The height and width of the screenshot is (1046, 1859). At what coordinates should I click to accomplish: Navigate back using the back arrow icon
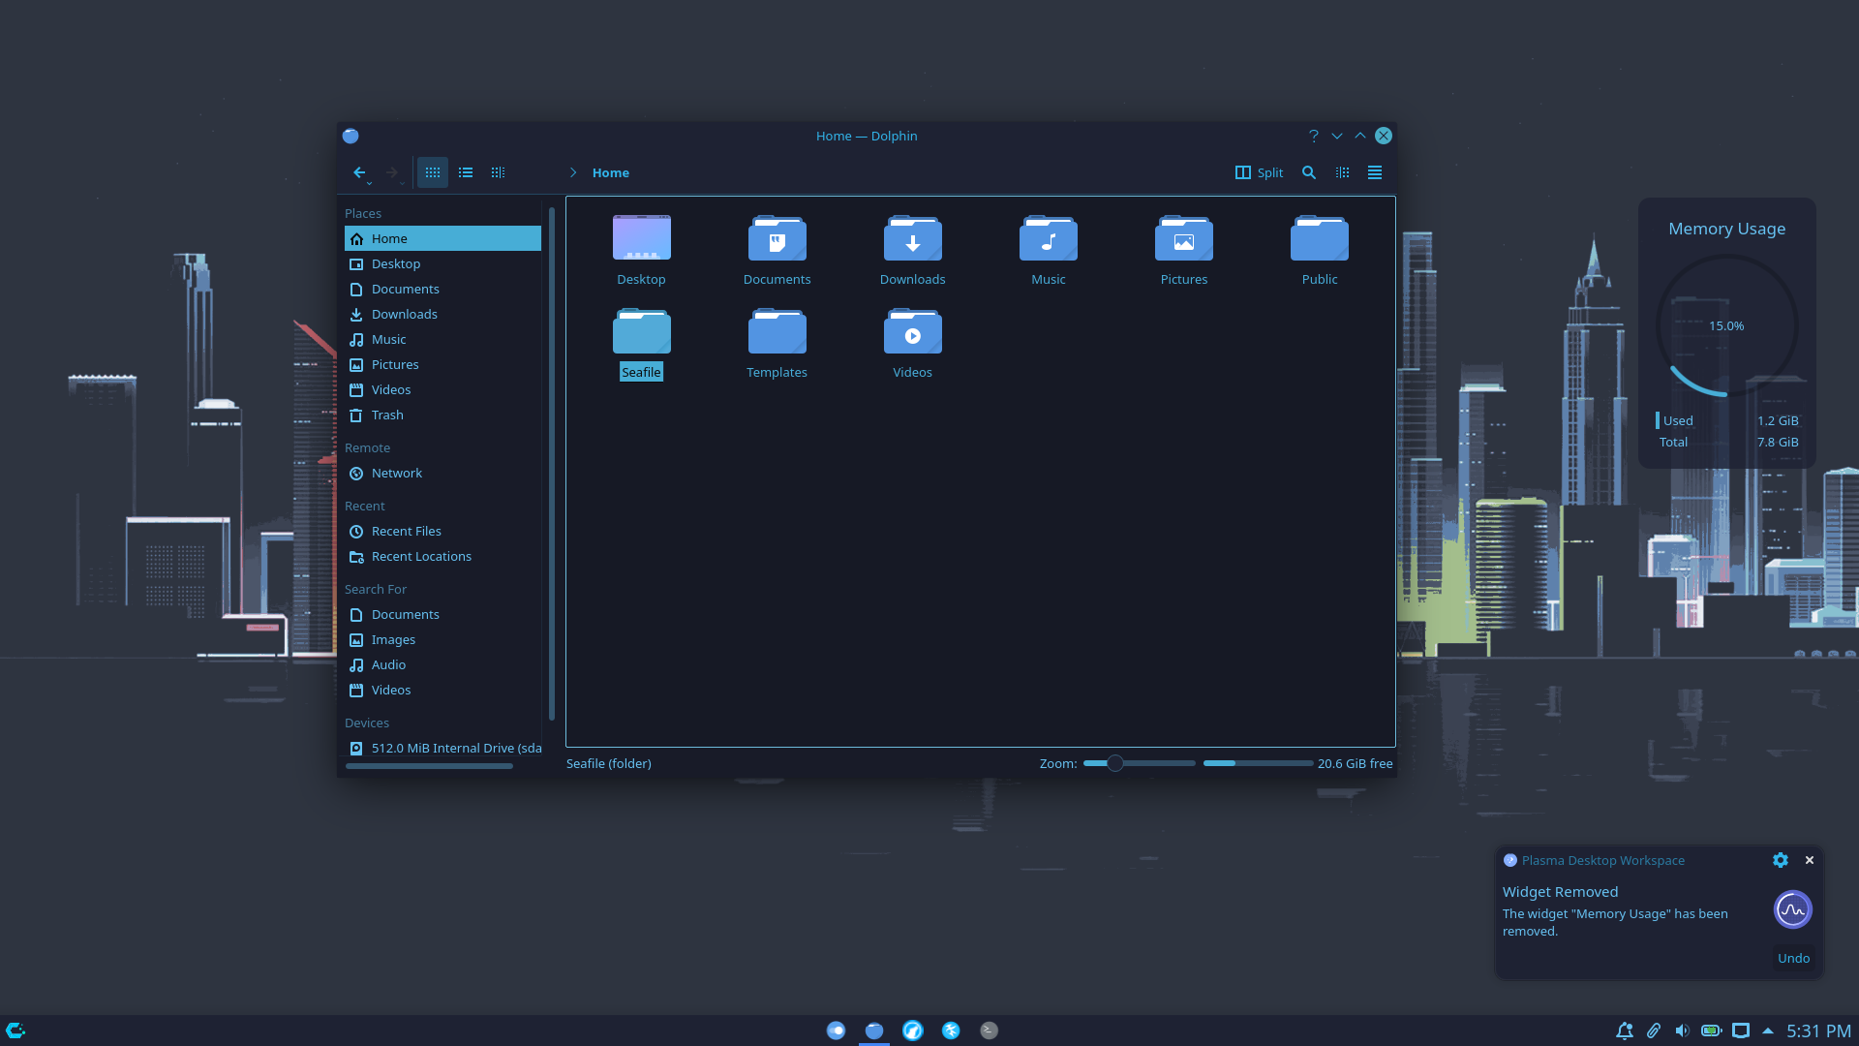[359, 171]
